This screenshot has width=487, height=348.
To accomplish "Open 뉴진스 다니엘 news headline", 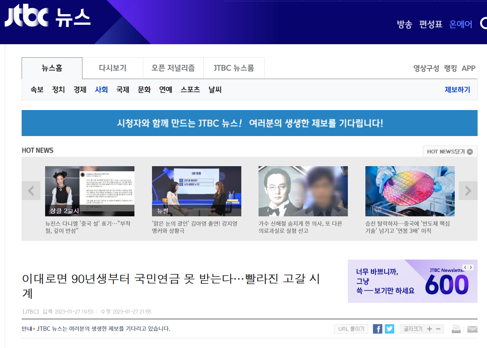I will point(88,227).
